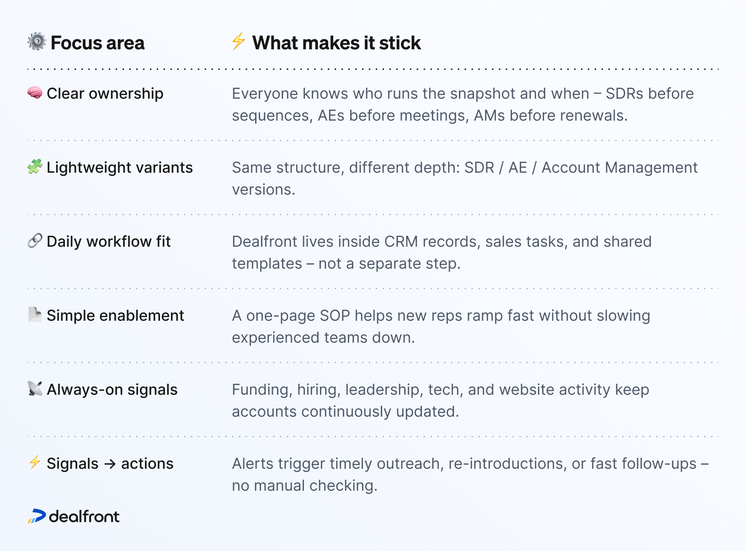Click the lightning bolt next to What makes it stick
The width and height of the screenshot is (746, 551).
tap(238, 41)
